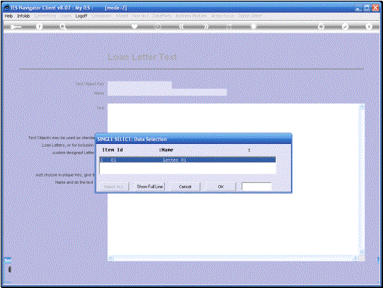The width and height of the screenshot is (383, 288).
Task: Open the Infolab menu
Action: click(x=23, y=16)
